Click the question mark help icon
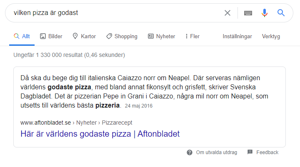Screen dimensions: 300x167 point(190,152)
